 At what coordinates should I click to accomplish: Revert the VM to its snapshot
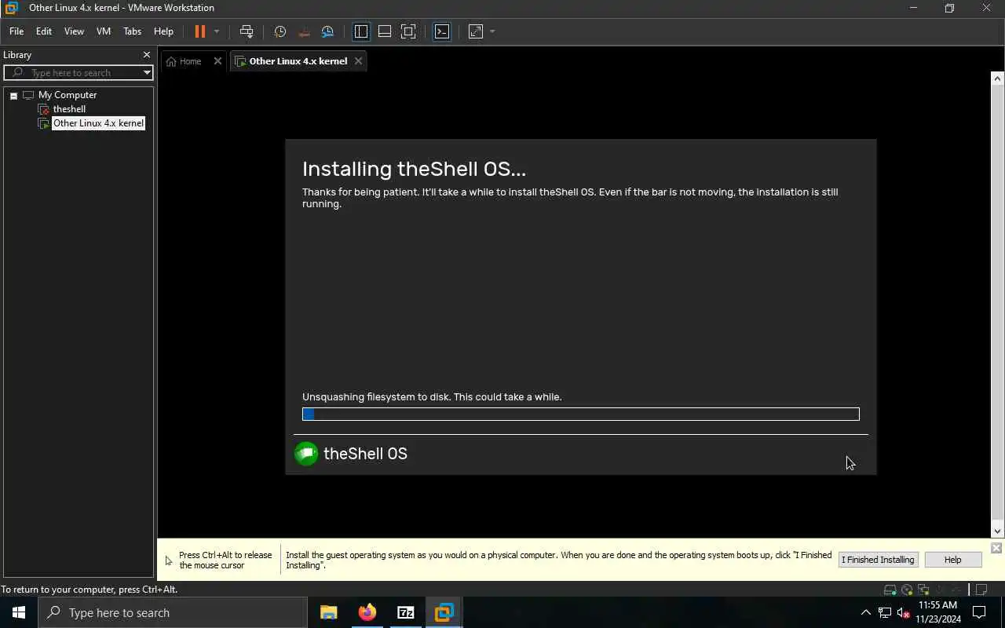(x=304, y=31)
